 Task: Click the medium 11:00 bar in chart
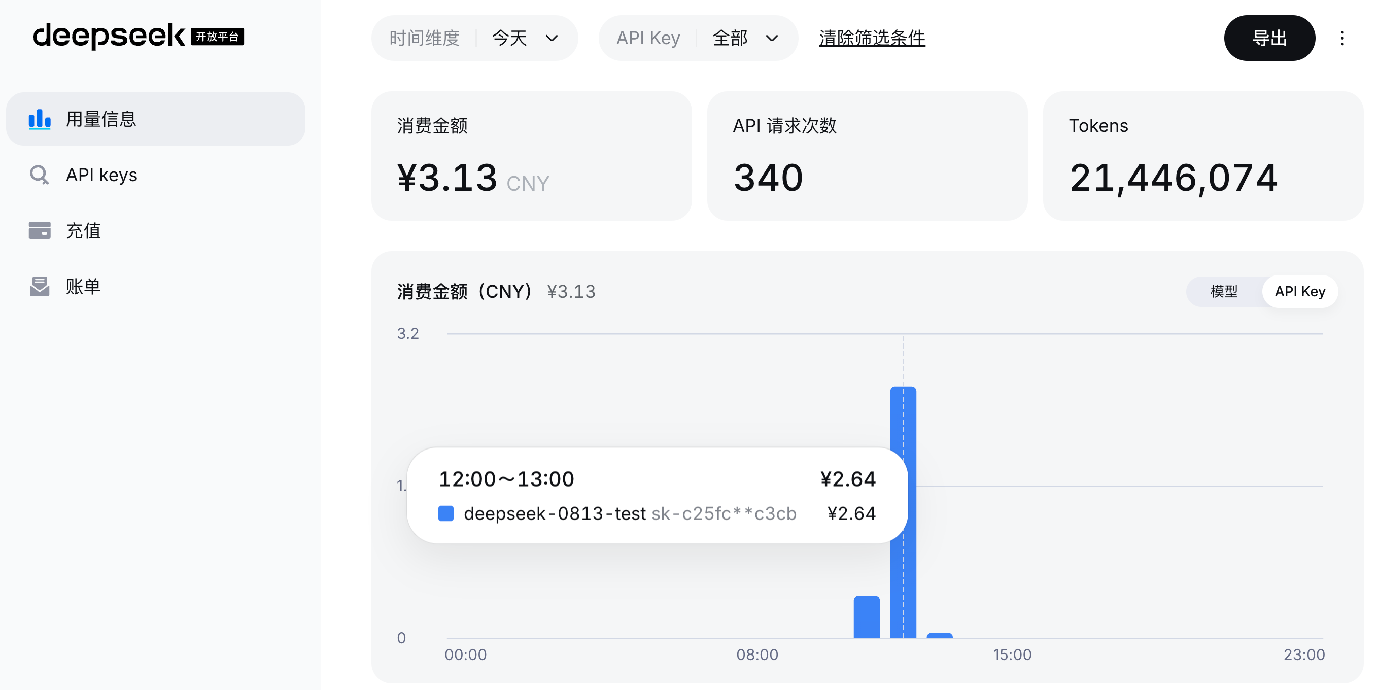click(x=867, y=617)
